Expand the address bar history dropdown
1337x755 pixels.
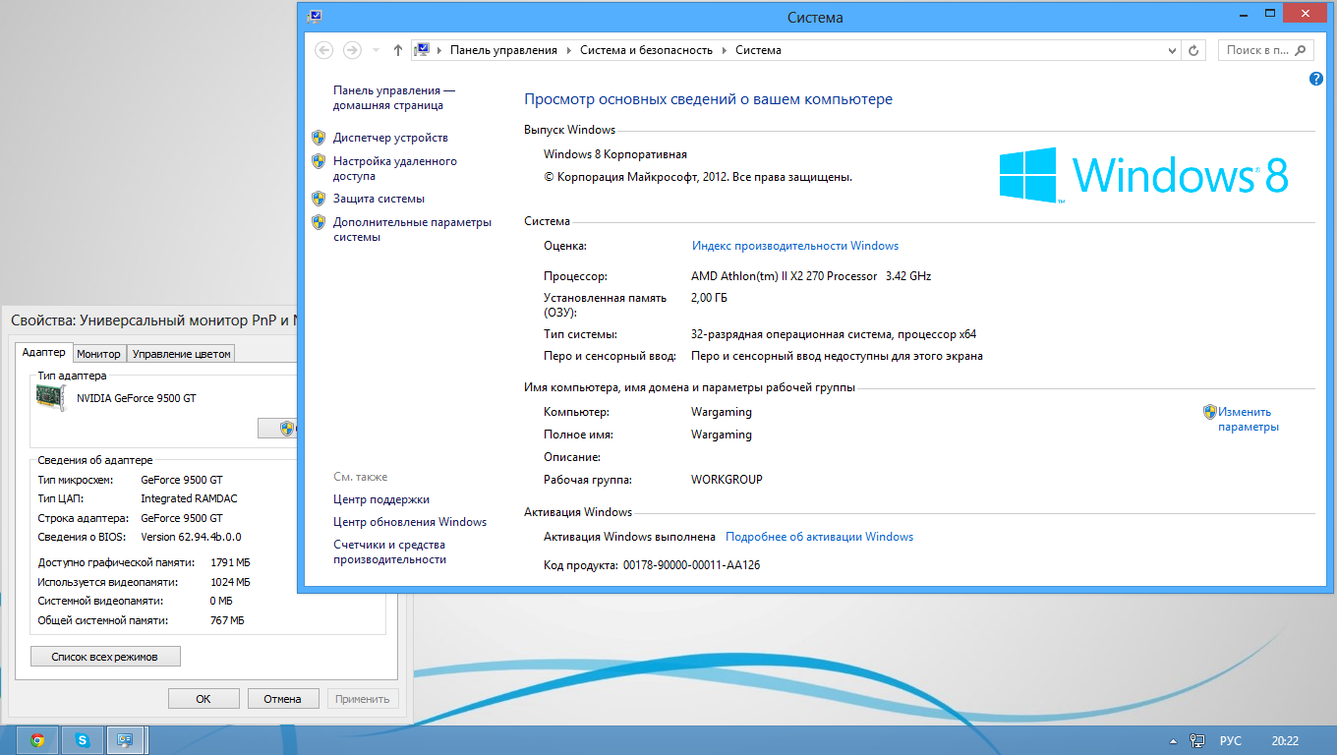pos(1172,50)
